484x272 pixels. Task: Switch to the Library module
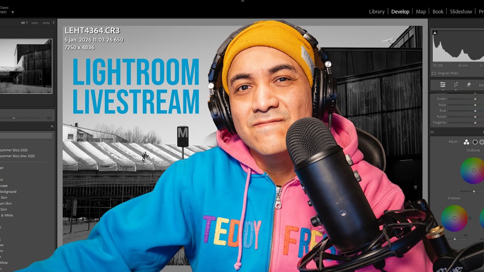(x=377, y=12)
